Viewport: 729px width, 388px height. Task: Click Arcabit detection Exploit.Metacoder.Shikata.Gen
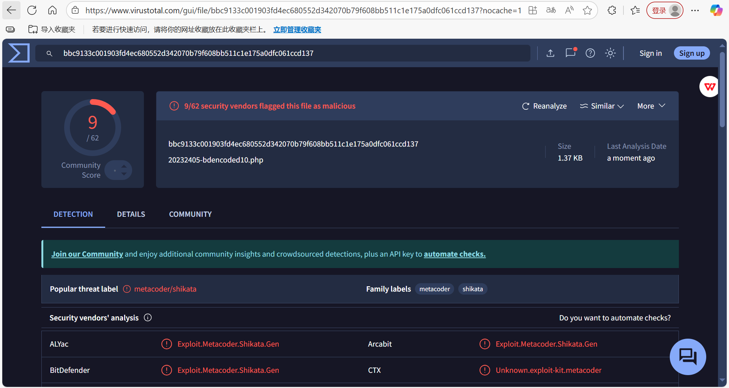click(546, 344)
